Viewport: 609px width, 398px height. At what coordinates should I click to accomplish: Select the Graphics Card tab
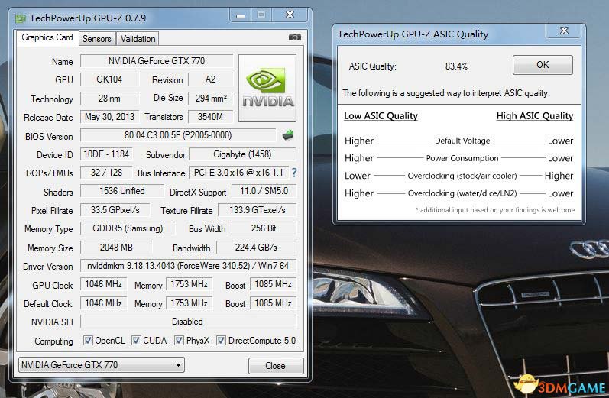47,37
